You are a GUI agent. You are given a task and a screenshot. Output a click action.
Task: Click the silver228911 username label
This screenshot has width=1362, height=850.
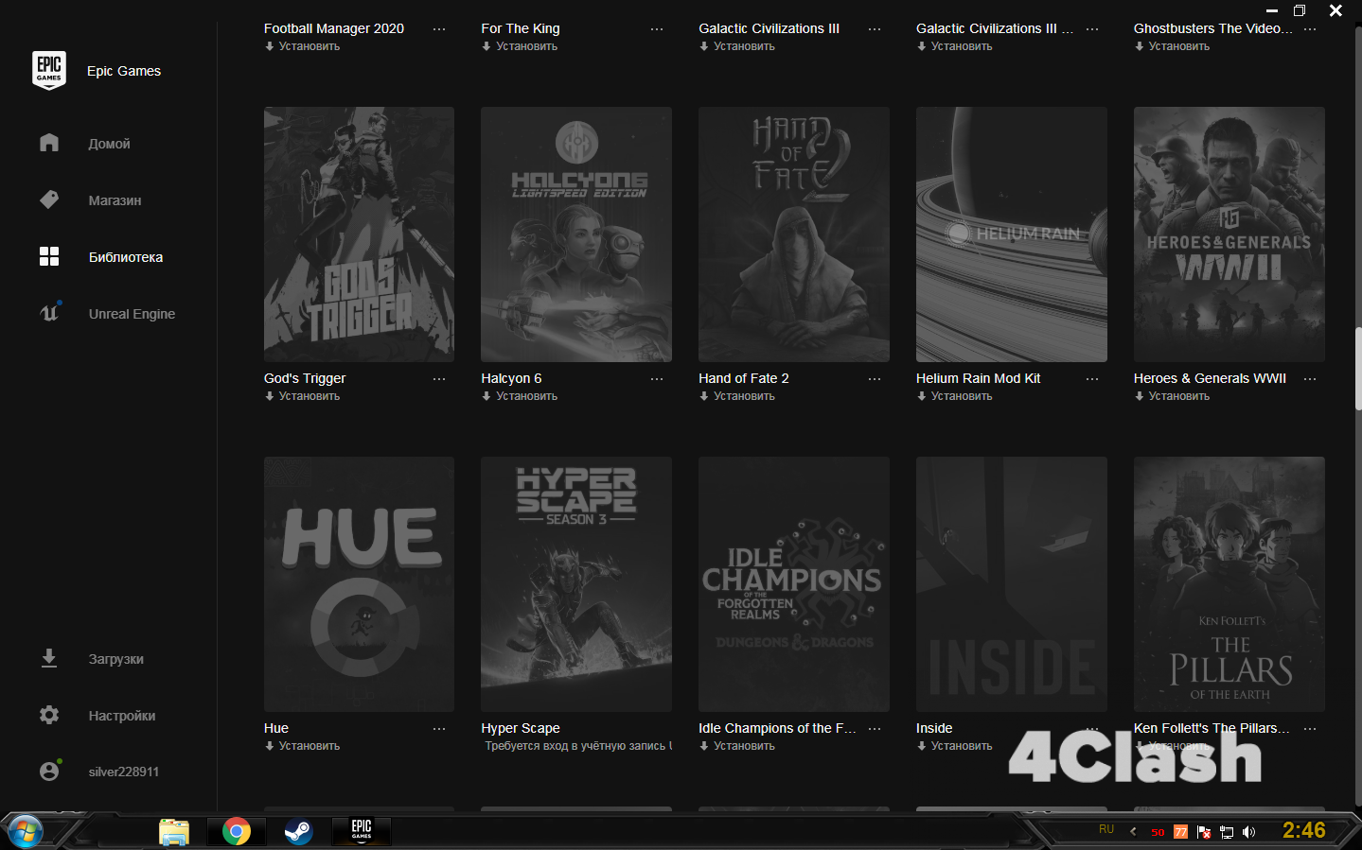coord(124,772)
